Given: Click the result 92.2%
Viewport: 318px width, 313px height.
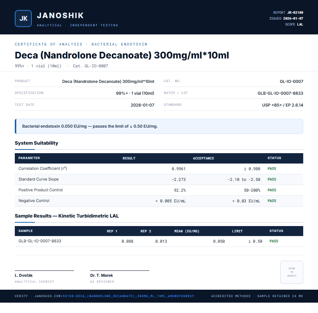Looking at the screenshot, I should (180, 190).
